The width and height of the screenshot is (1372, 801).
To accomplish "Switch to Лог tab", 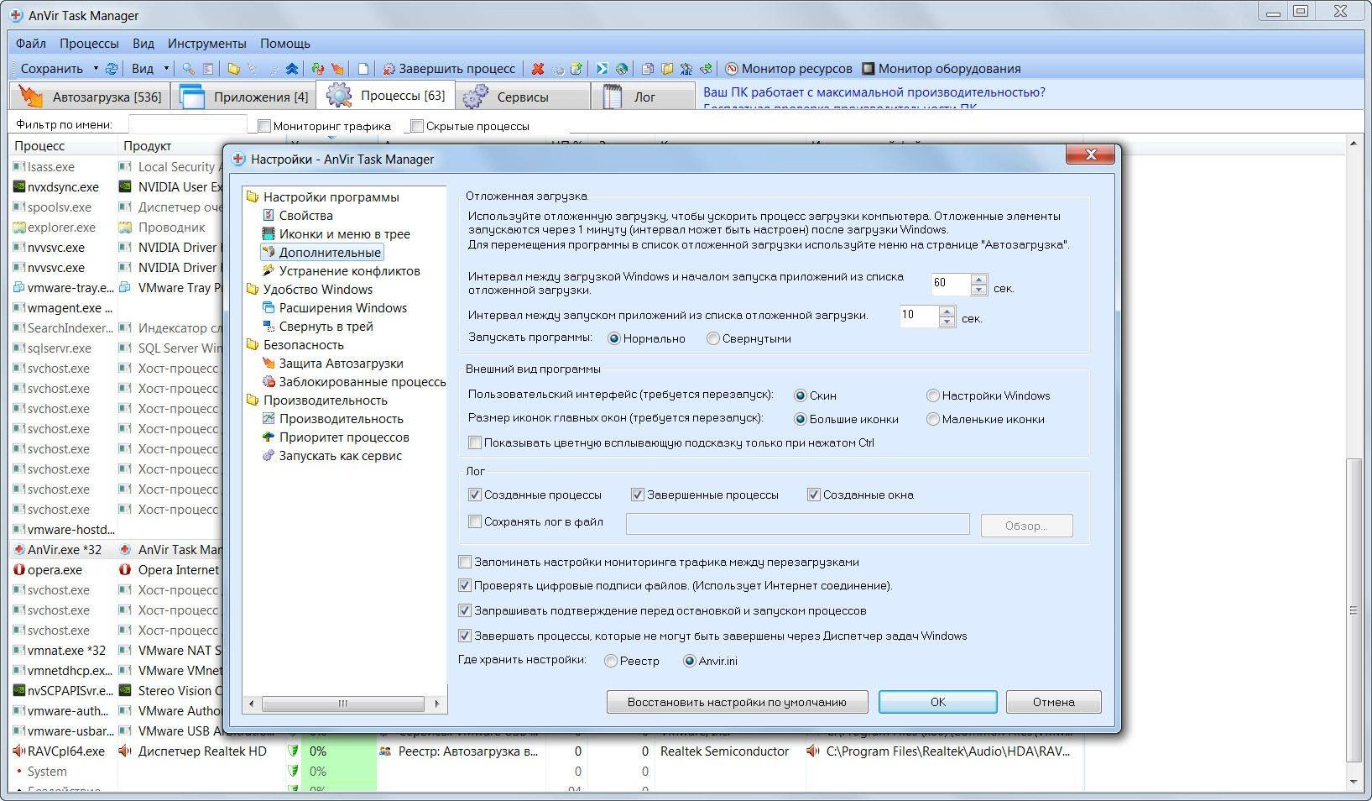I will 644,97.
